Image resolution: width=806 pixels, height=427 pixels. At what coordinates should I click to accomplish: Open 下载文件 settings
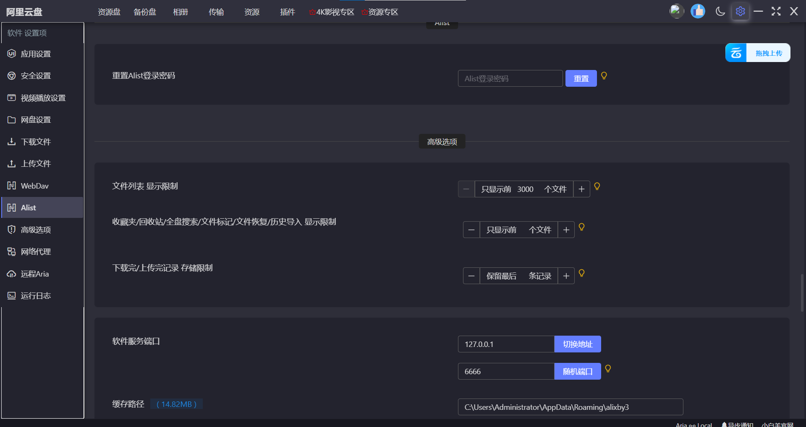(42, 142)
